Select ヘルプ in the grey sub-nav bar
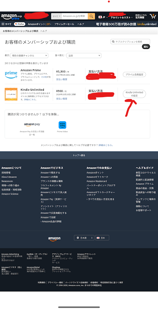This screenshot has width=158, height=311. [x=44, y=31]
